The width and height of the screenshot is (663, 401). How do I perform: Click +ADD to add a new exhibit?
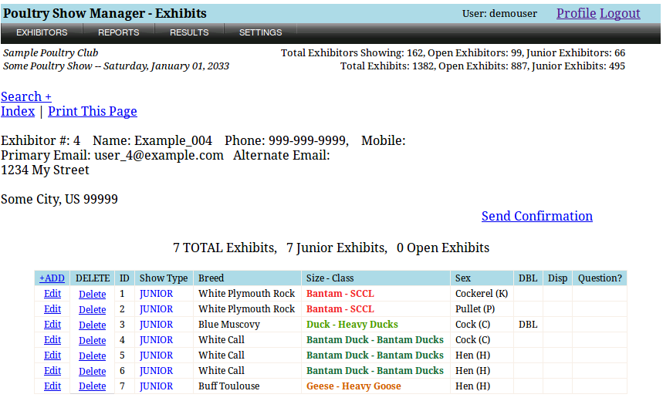coord(52,278)
